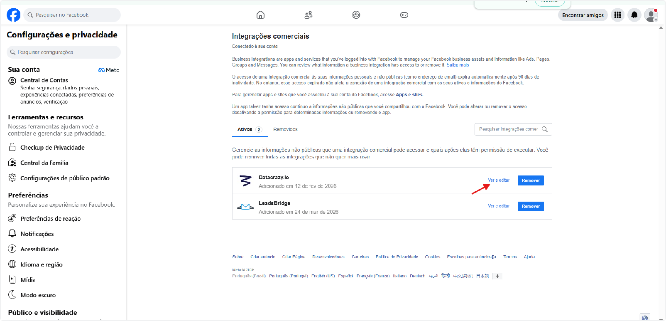
Task: Click the Pesquisar configurações search field
Action: (64, 52)
